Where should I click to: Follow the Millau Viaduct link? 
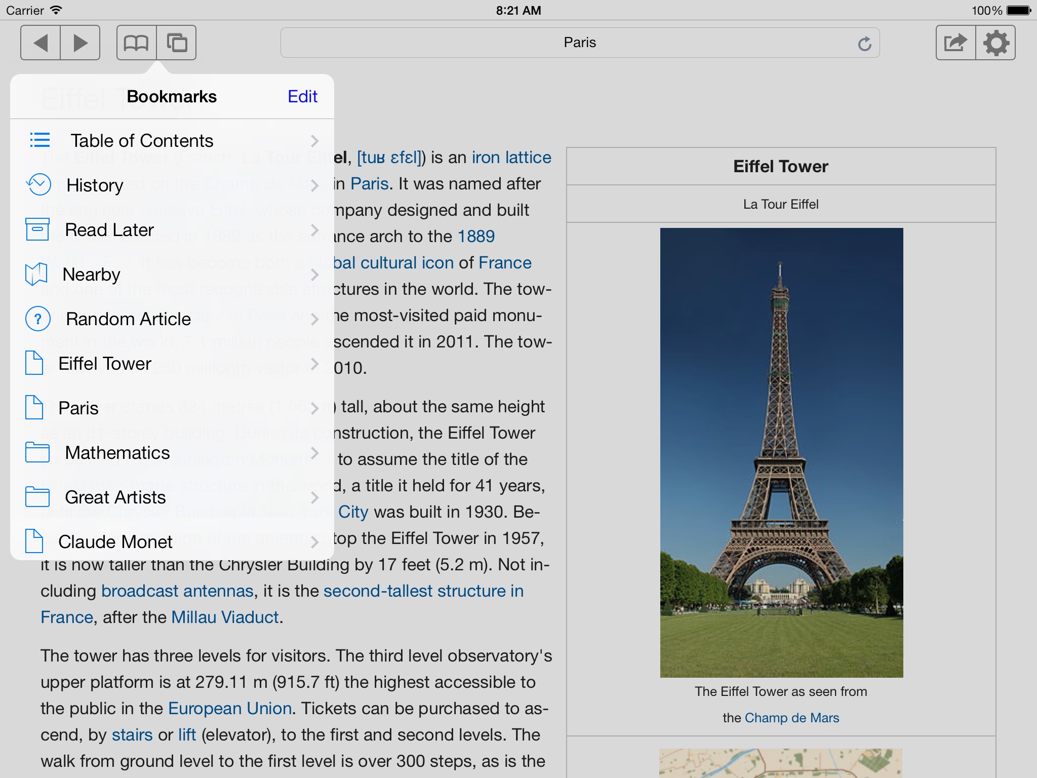[x=225, y=617]
